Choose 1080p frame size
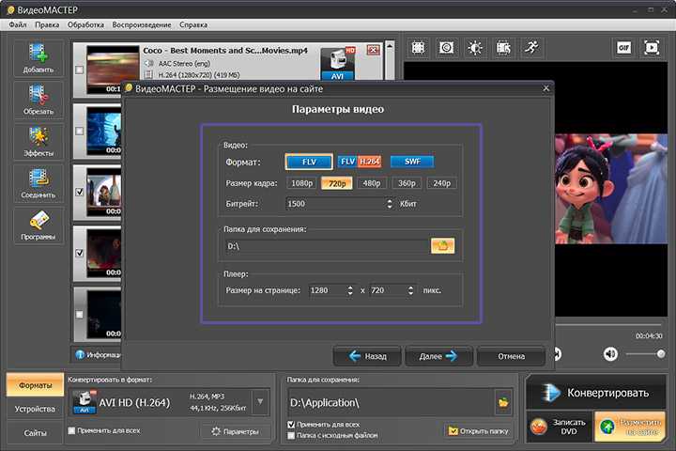Screen dimensions: 676x451 tap(301, 183)
